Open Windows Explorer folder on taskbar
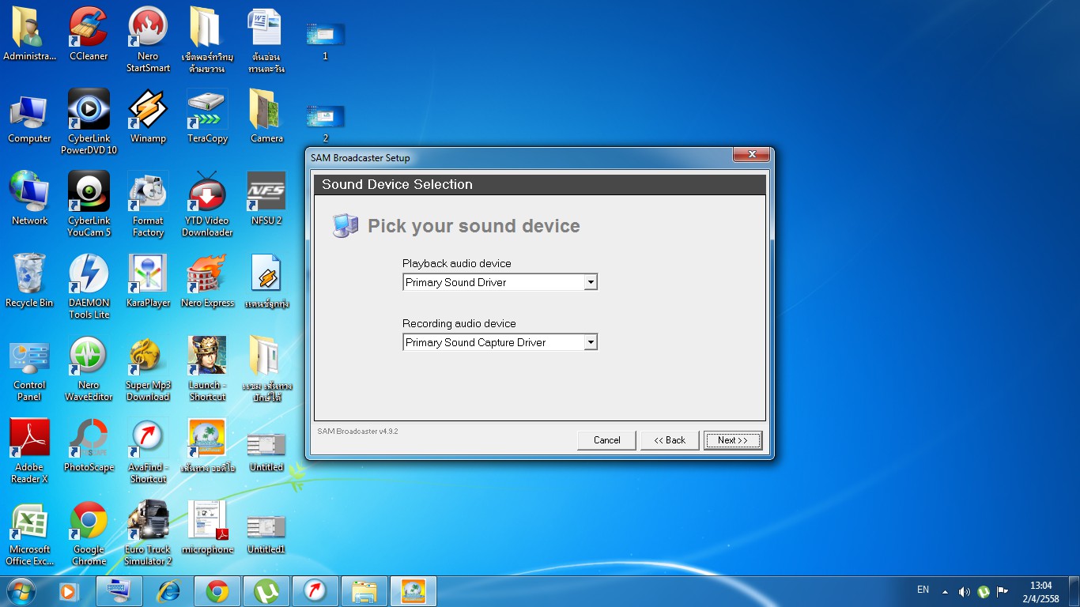1080x607 pixels. 364,591
